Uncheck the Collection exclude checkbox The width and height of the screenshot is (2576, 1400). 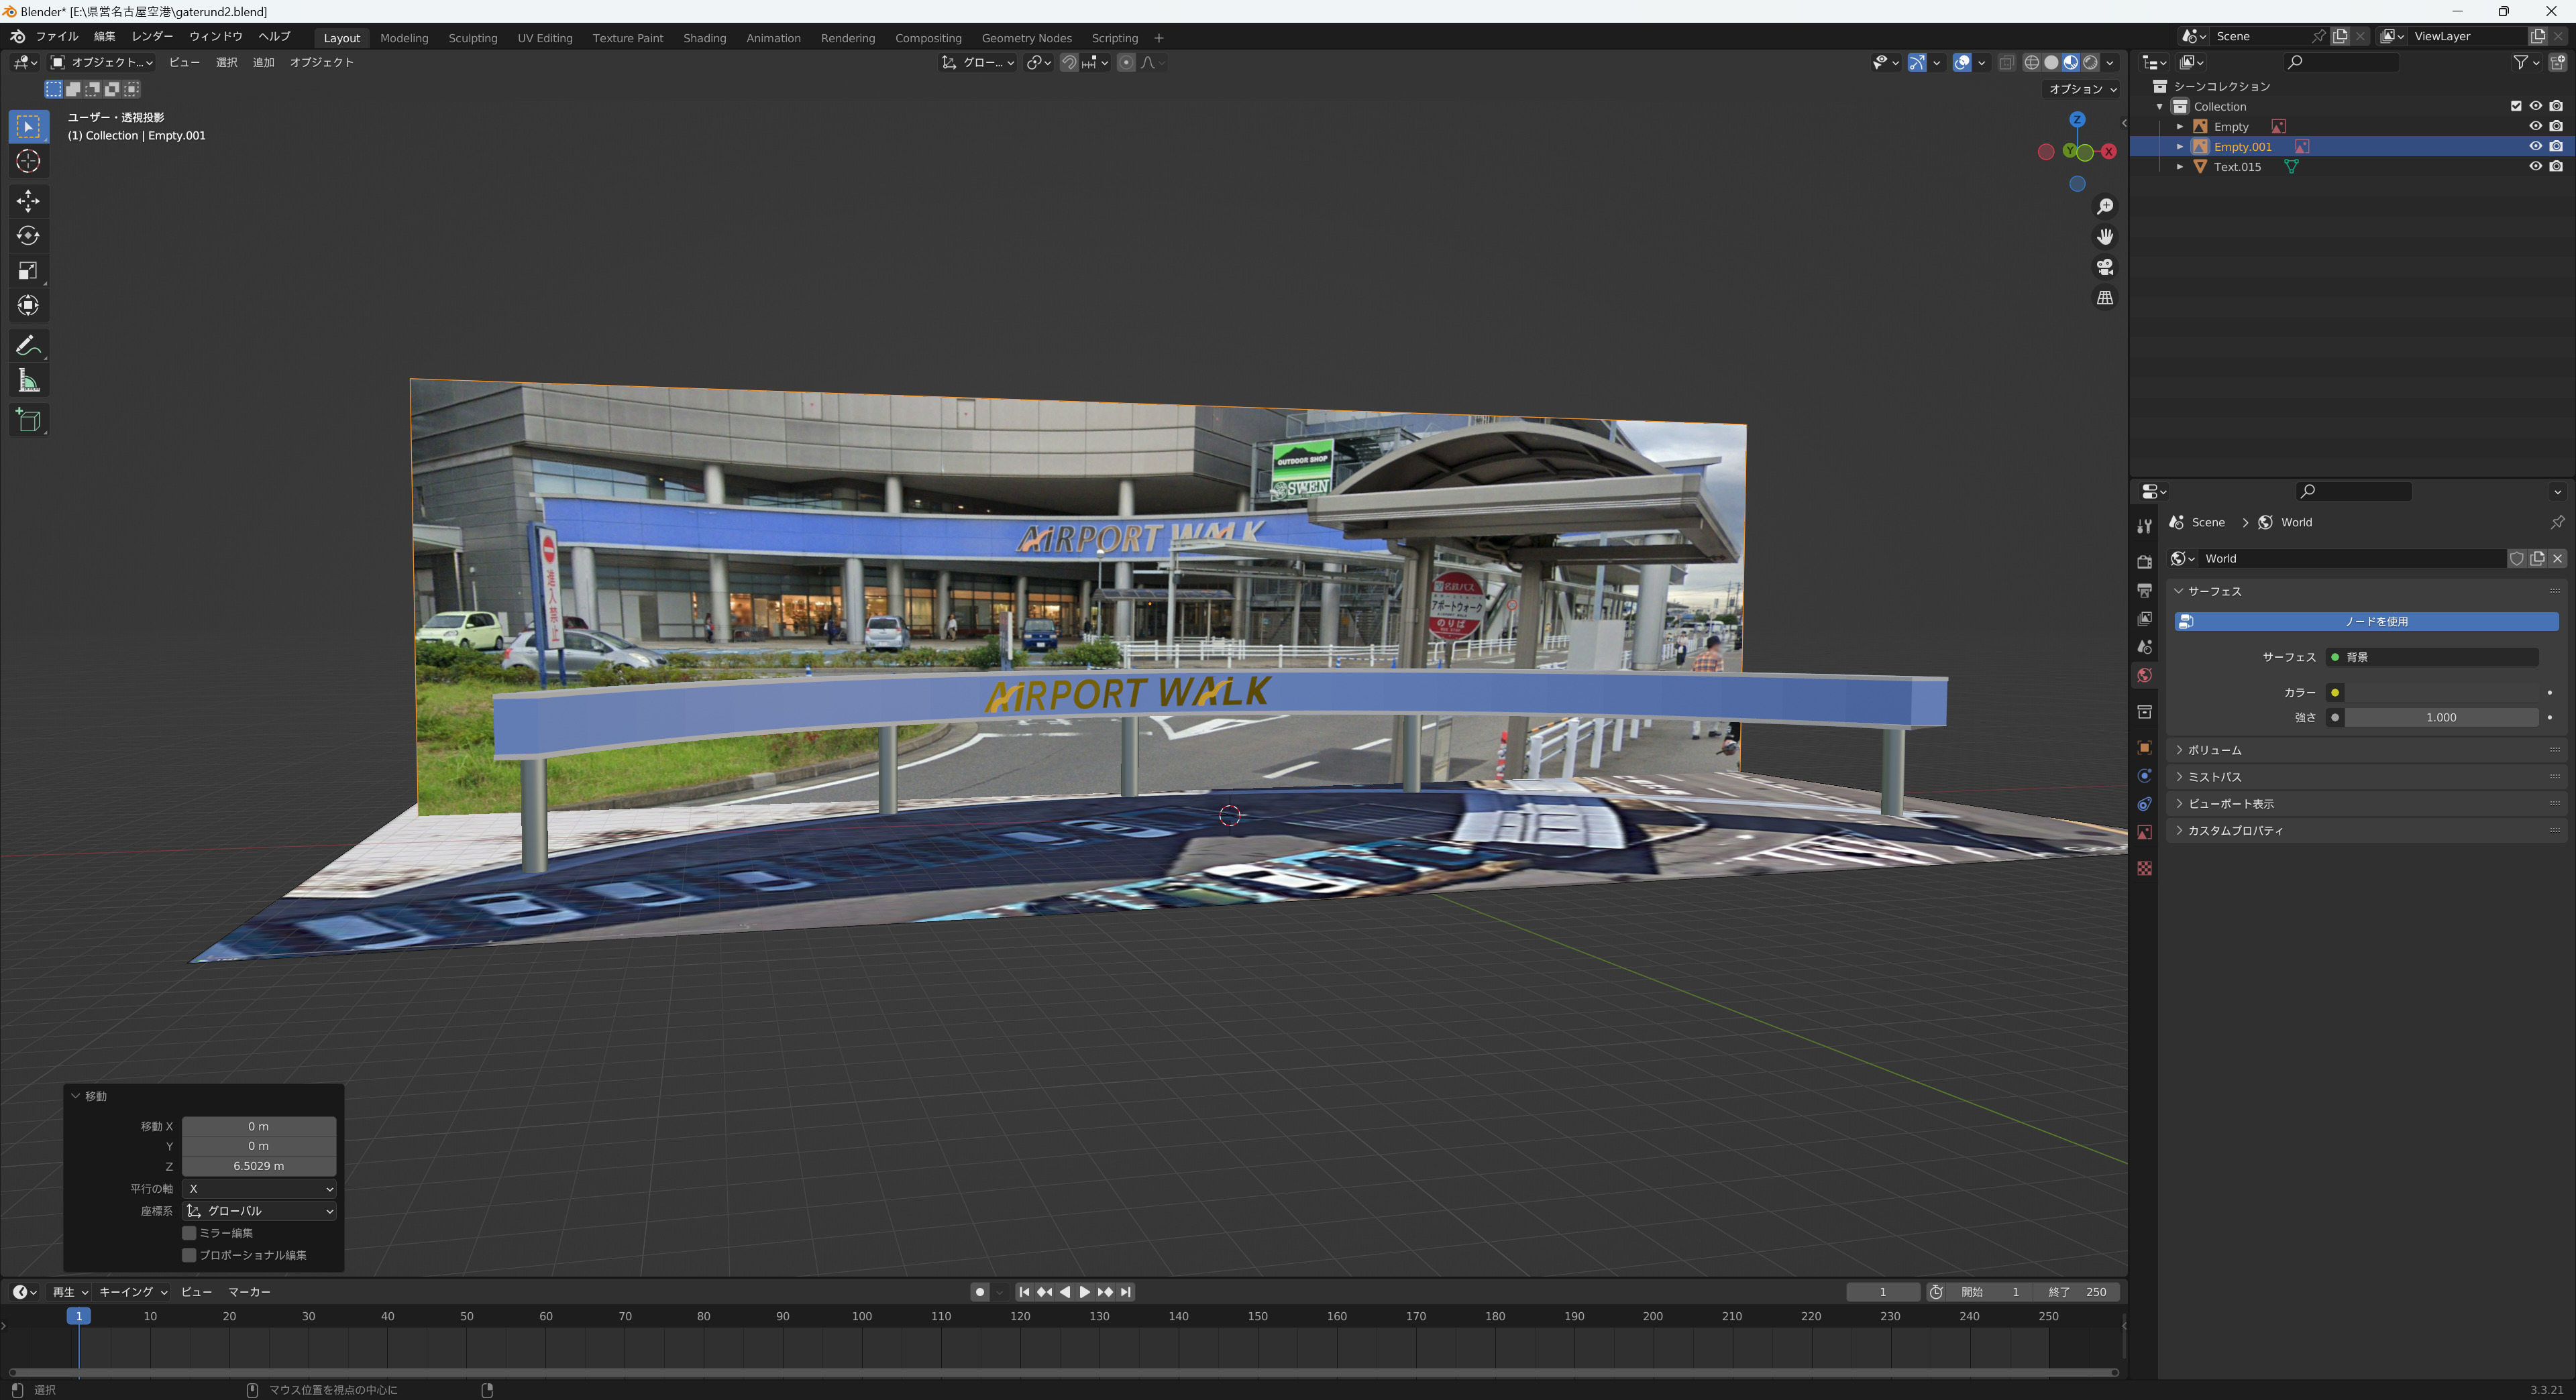point(2516,106)
